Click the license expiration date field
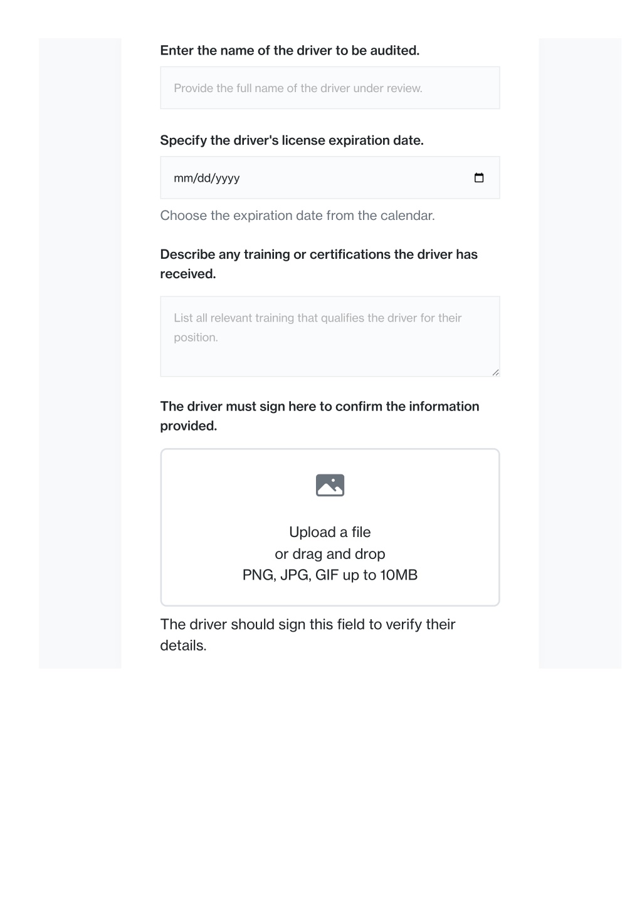 [330, 178]
